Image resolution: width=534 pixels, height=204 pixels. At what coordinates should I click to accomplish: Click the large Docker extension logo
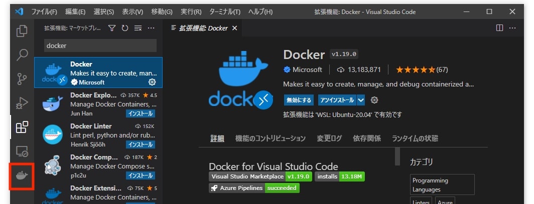[x=241, y=80]
